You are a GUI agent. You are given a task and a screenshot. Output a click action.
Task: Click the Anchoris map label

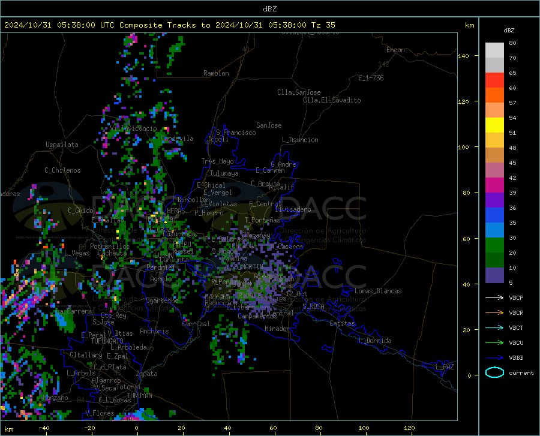click(154, 331)
